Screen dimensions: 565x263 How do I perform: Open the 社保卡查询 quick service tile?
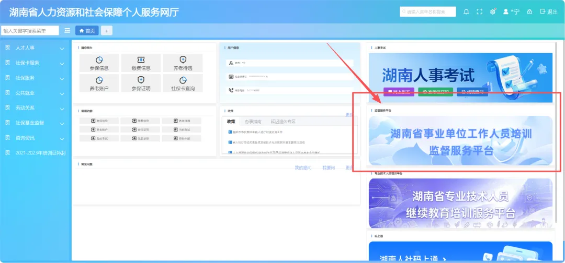coord(183,83)
